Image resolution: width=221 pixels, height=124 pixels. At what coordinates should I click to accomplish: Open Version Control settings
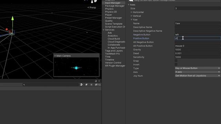click(113, 63)
